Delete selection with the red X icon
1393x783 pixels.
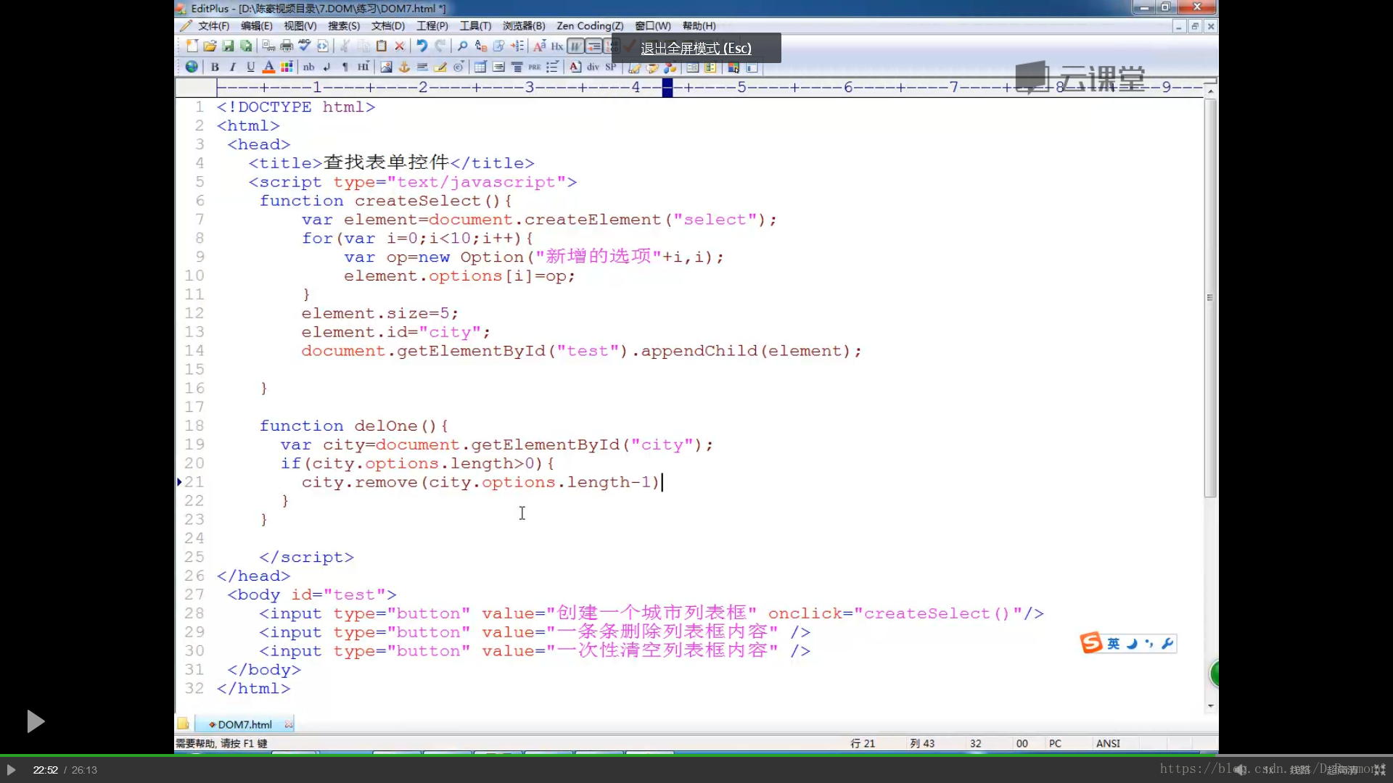399,46
